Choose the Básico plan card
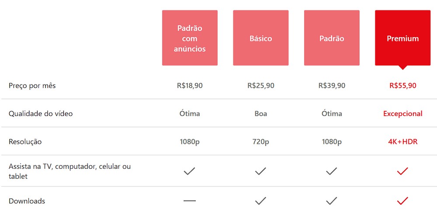Viewport: 437px width, 222px height. (260, 38)
